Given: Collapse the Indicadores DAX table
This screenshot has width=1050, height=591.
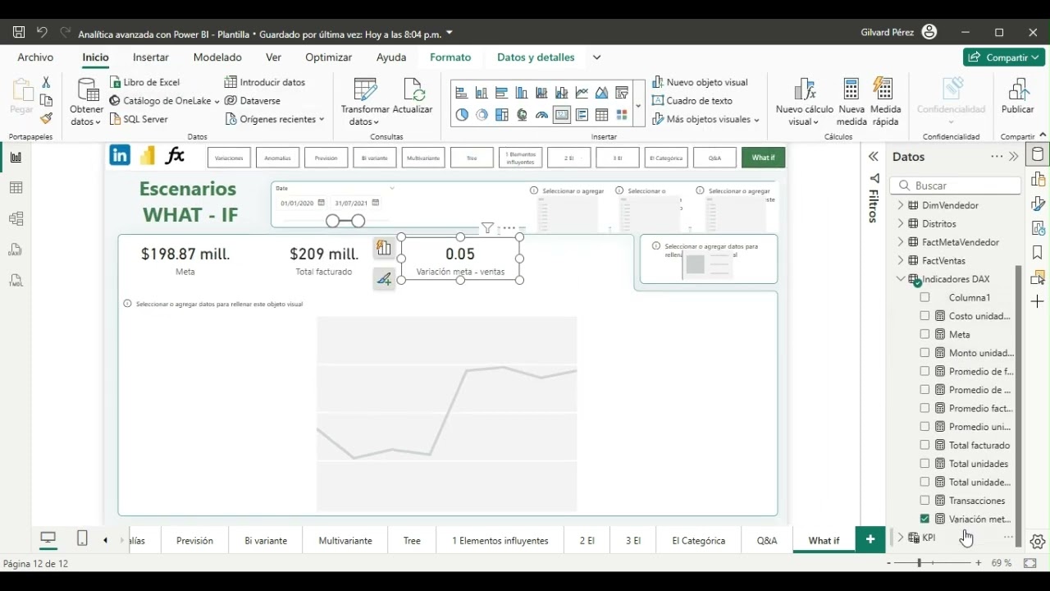Looking at the screenshot, I should coord(901,279).
